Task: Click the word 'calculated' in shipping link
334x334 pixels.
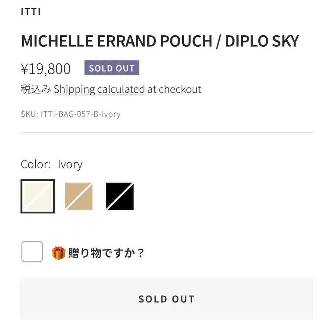Action: point(121,89)
